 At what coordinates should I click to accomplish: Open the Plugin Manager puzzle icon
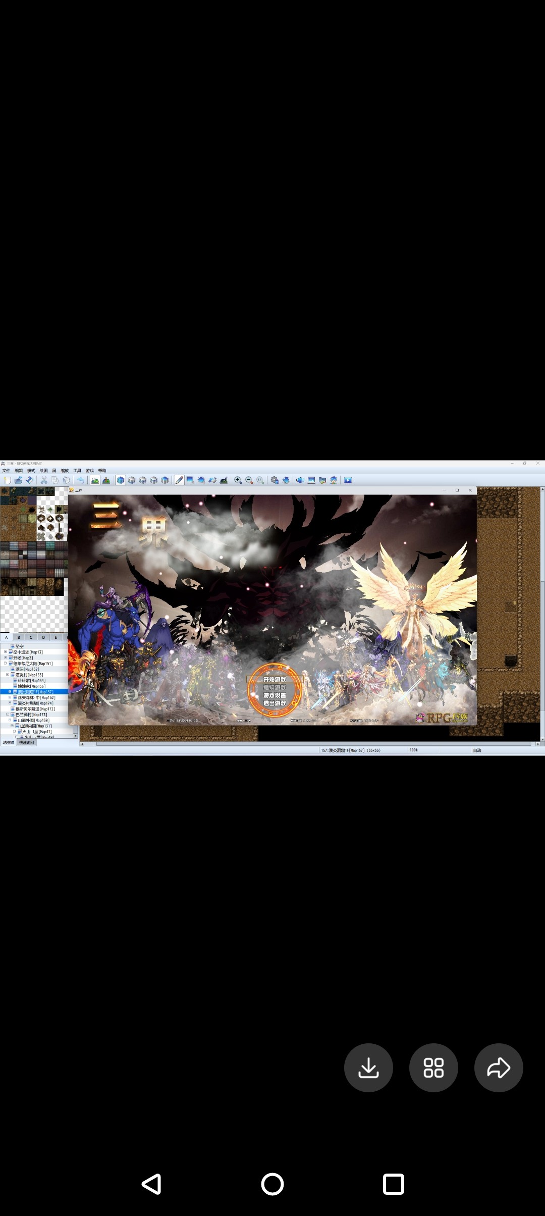pos(286,480)
